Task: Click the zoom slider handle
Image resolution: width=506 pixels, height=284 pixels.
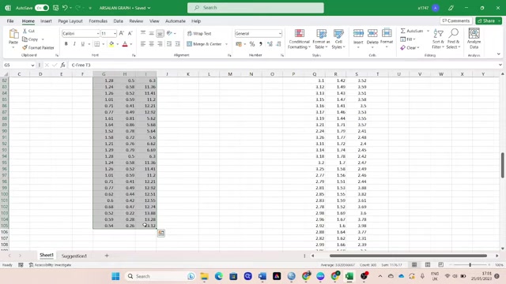Action: tap(470, 265)
